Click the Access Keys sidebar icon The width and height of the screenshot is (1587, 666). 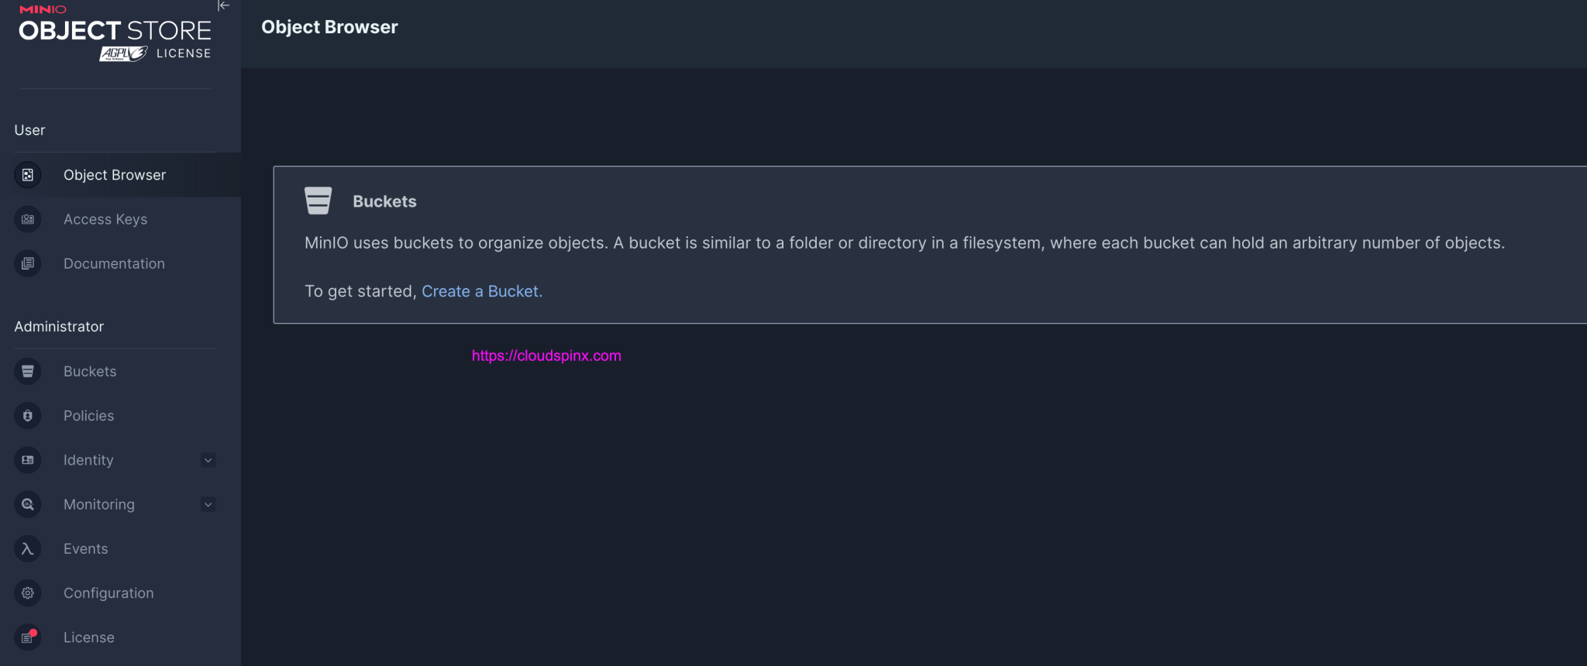coord(28,219)
